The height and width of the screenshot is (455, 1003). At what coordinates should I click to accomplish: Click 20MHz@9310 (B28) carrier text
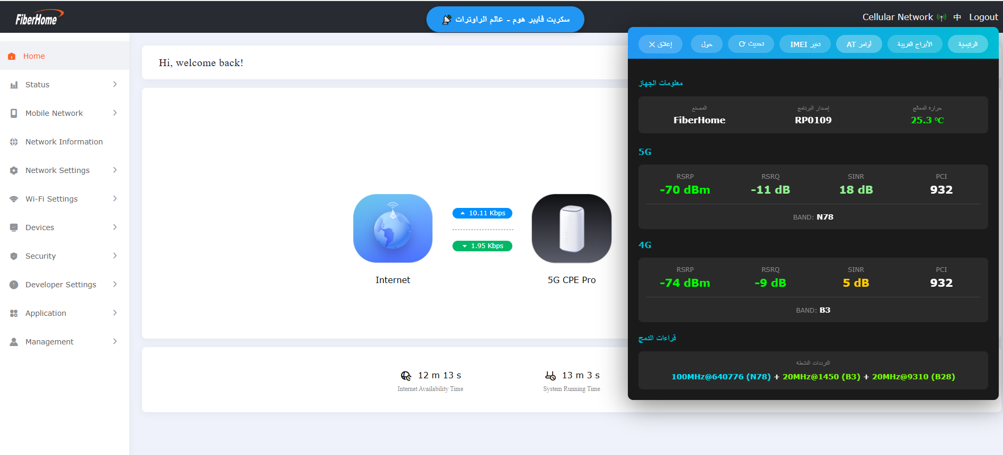point(913,377)
